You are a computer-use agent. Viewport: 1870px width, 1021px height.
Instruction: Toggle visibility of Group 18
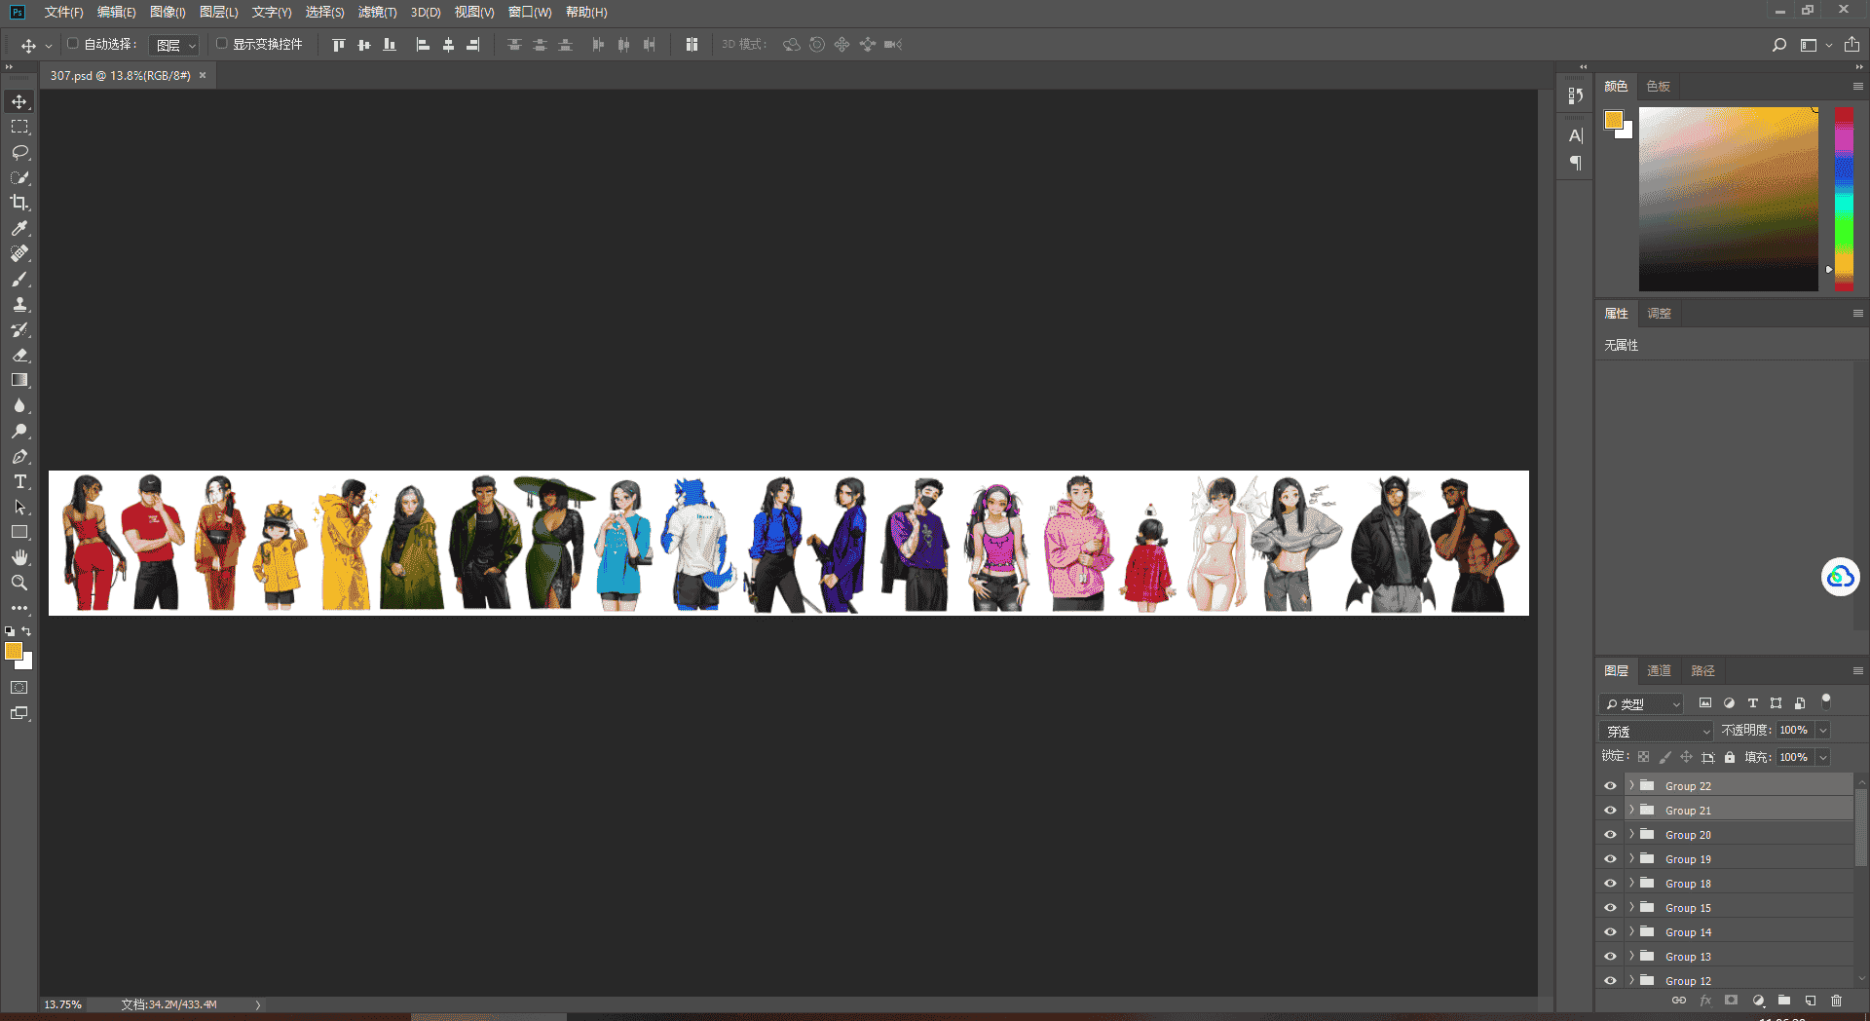pos(1610,884)
